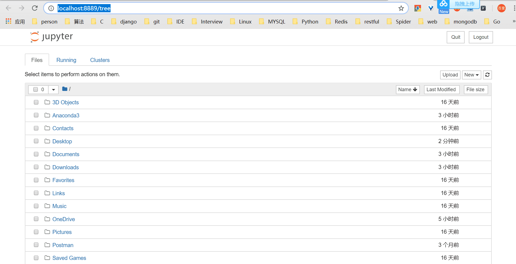The image size is (516, 264).
Task: Open the selection filter dropdown arrow
Action: (54, 90)
